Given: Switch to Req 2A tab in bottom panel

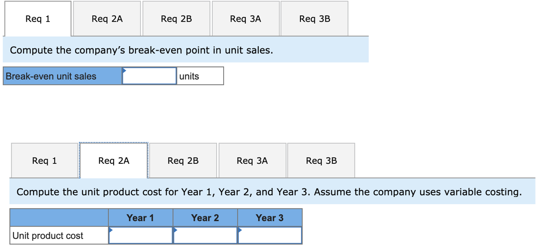Looking at the screenshot, I should (113, 160).
